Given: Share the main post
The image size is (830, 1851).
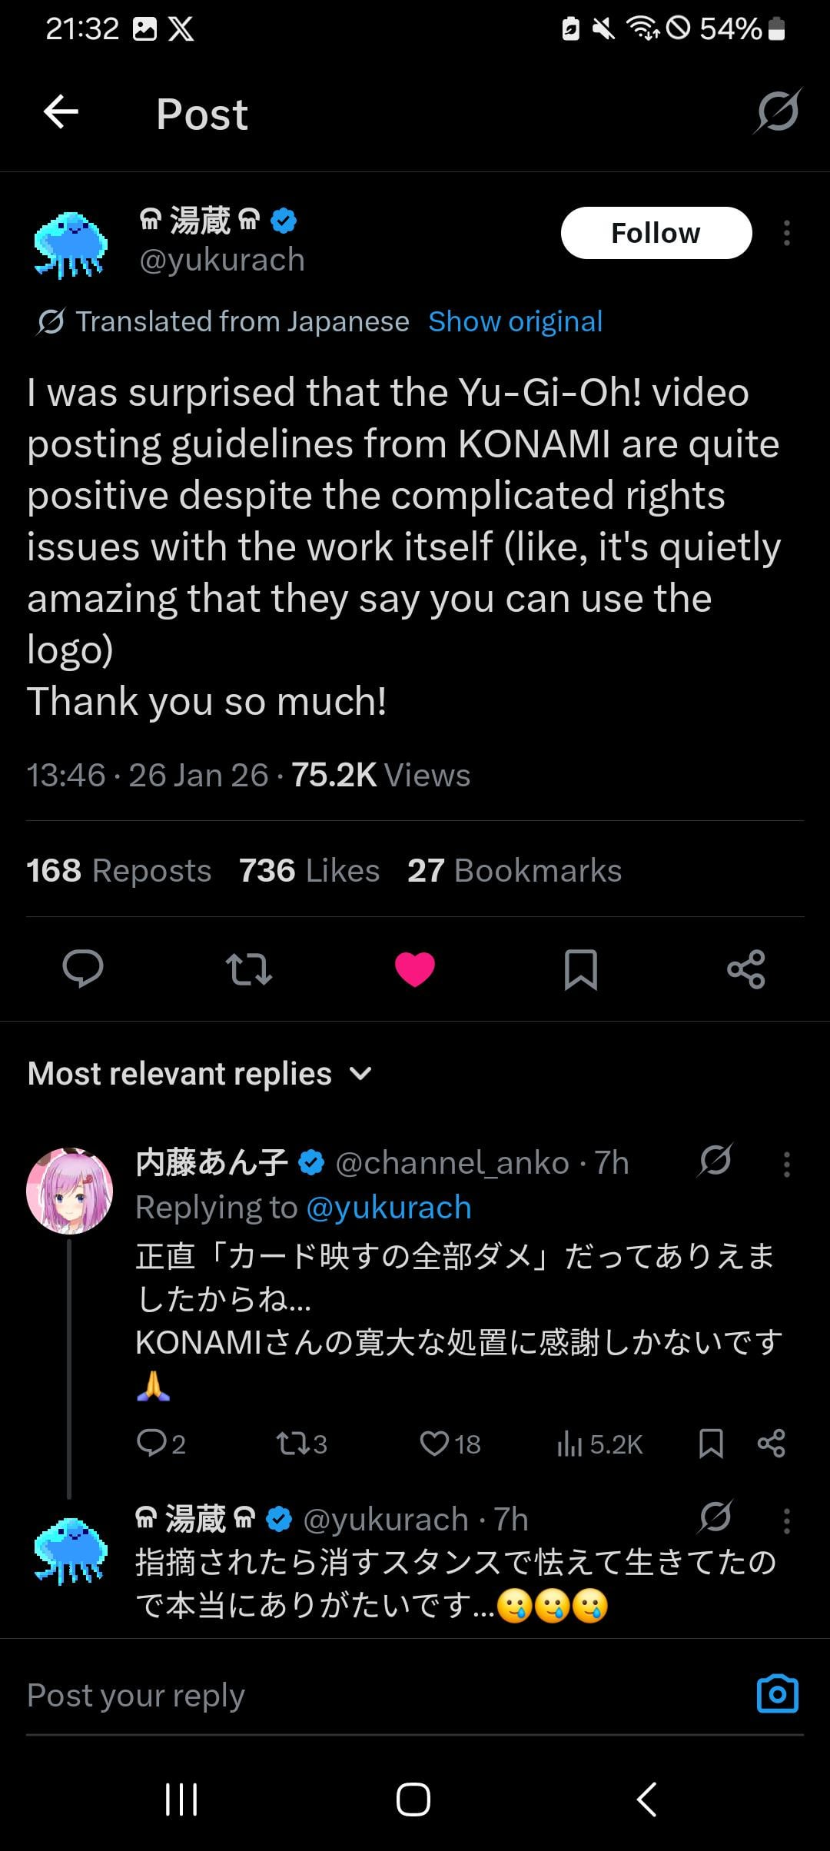Looking at the screenshot, I should (x=745, y=968).
